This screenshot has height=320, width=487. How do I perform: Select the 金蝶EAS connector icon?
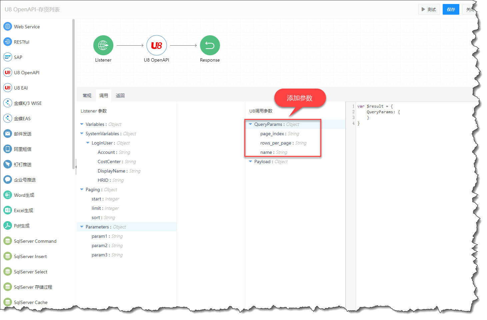pyautogui.click(x=8, y=118)
